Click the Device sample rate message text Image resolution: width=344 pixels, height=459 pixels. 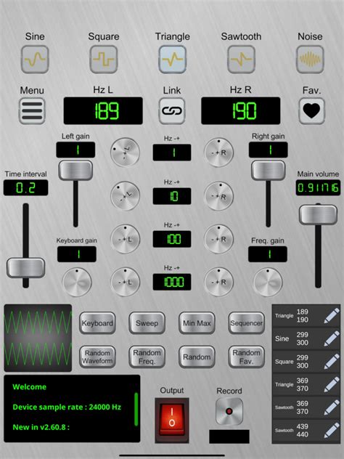click(67, 407)
